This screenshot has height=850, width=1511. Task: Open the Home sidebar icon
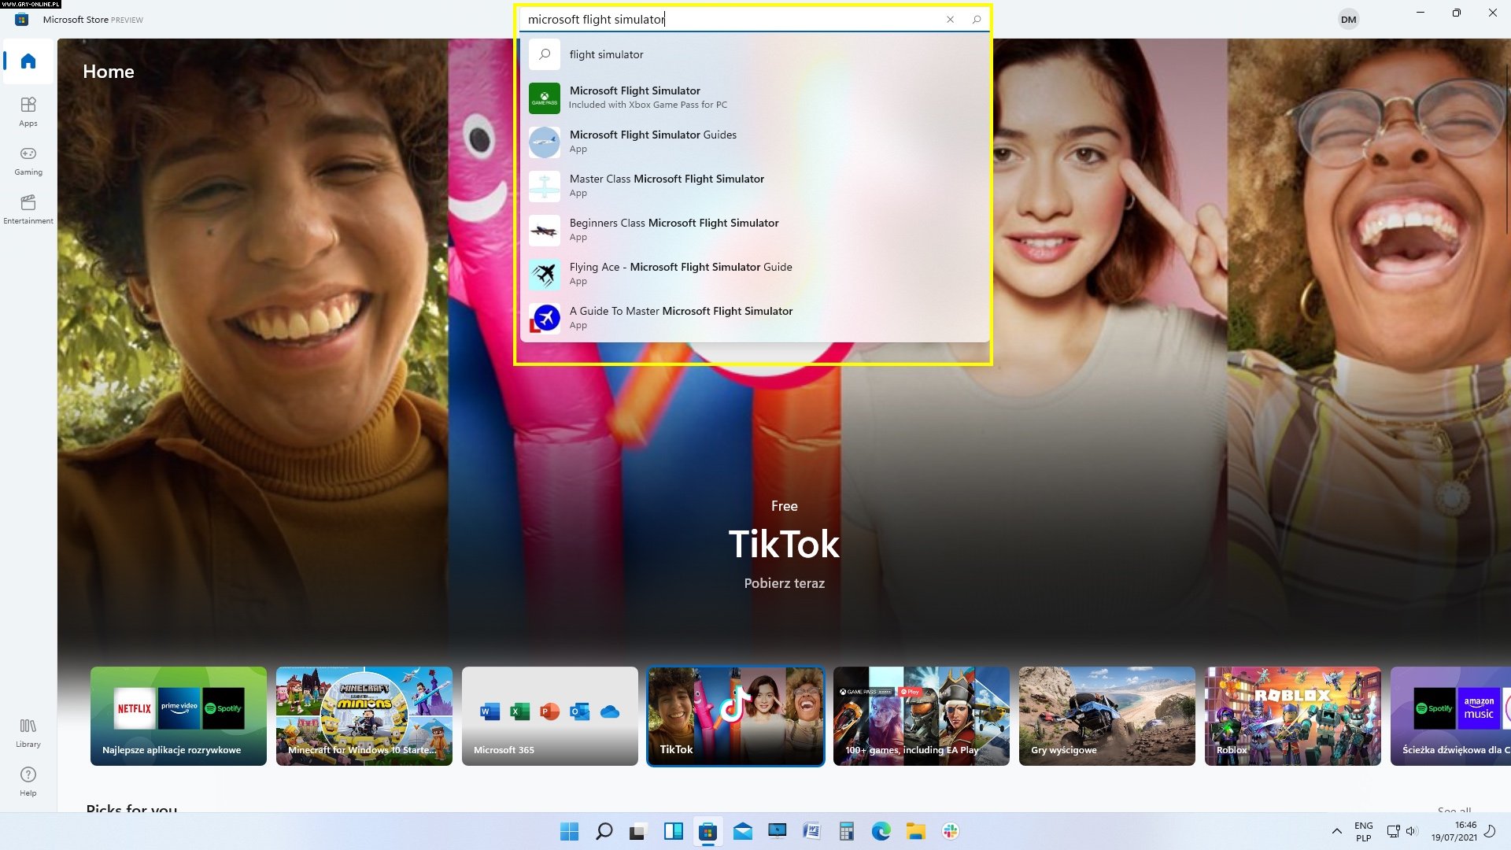click(28, 61)
